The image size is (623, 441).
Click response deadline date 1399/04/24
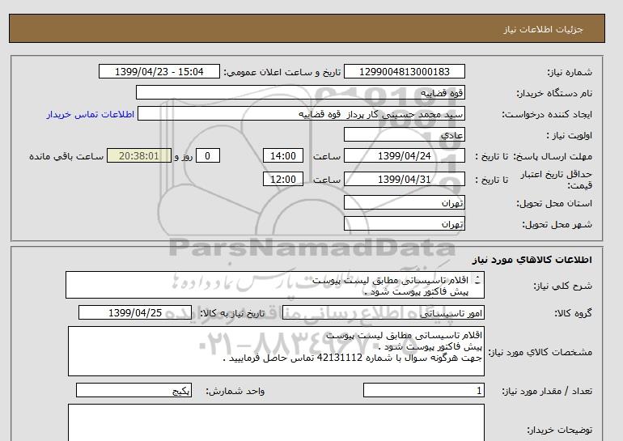tap(404, 156)
